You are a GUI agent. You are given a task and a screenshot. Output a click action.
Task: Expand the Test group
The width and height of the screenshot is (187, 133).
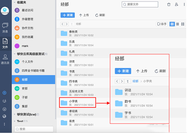tap(15, 121)
